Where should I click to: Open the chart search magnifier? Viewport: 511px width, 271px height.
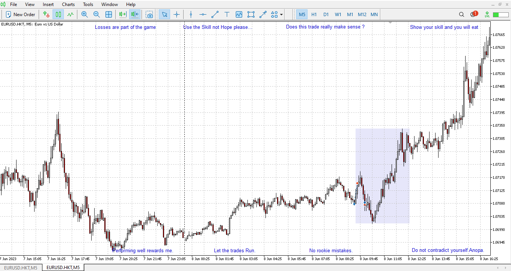[x=461, y=14]
